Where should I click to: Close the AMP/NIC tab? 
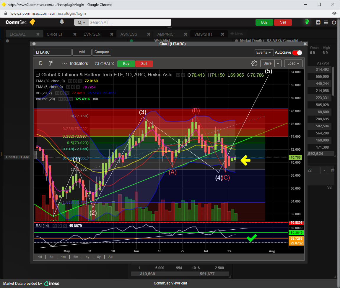[186, 34]
